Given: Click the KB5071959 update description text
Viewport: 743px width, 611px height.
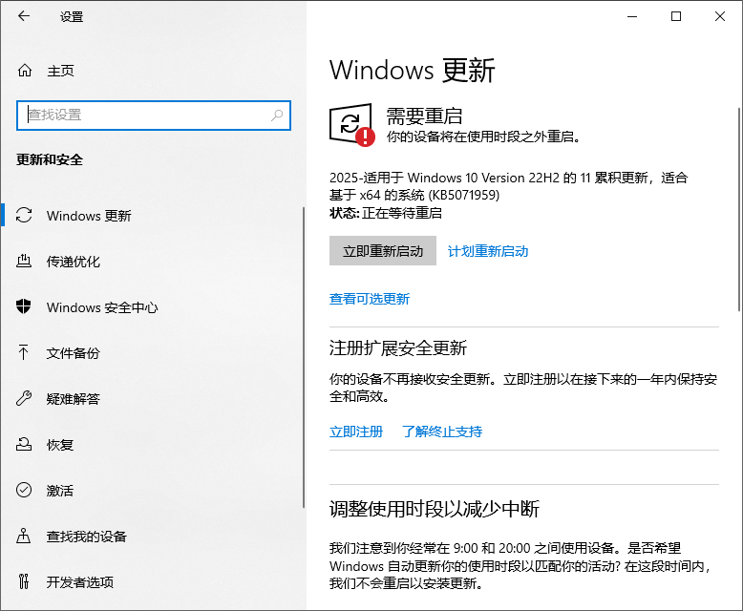Looking at the screenshot, I should pos(508,186).
